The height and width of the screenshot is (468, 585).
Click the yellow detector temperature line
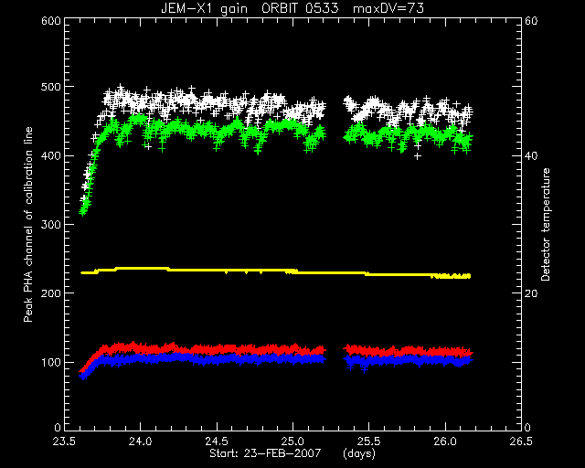tap(276, 272)
